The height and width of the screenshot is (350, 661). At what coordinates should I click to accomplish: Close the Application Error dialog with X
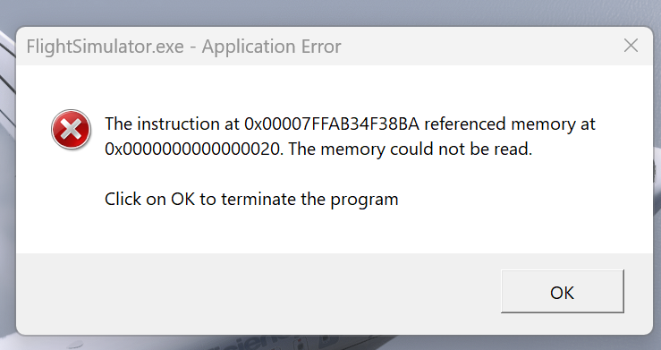tap(631, 46)
